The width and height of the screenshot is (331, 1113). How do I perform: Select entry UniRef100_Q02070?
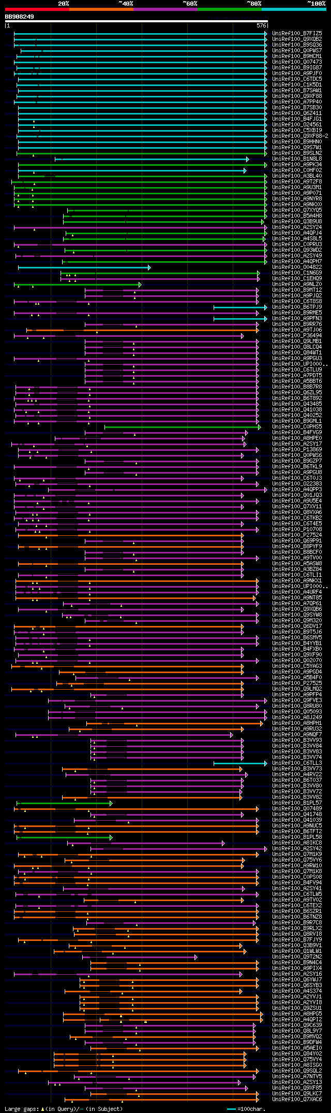coord(297,660)
